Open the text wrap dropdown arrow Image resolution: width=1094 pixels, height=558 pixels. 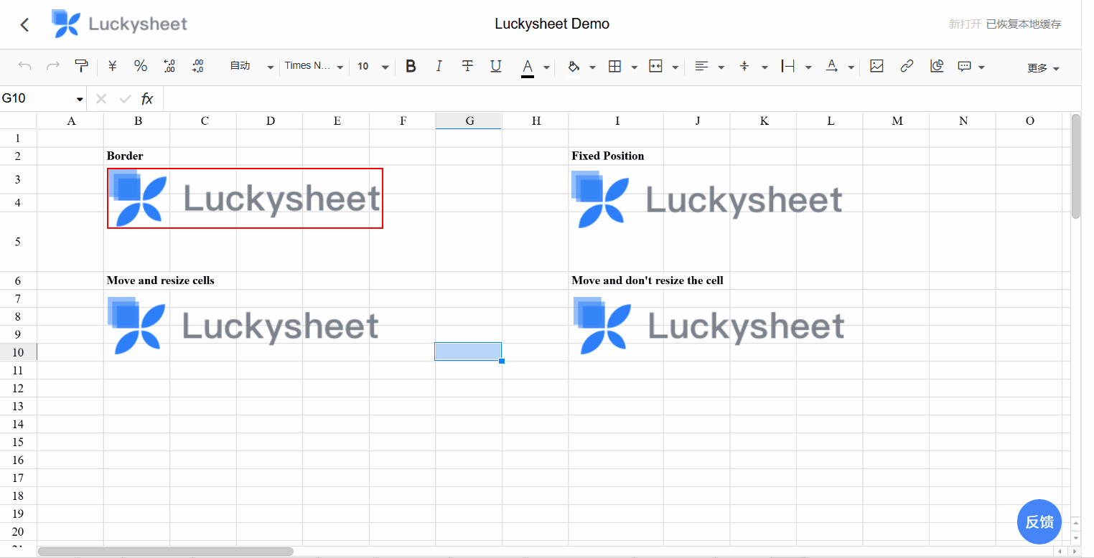(808, 67)
